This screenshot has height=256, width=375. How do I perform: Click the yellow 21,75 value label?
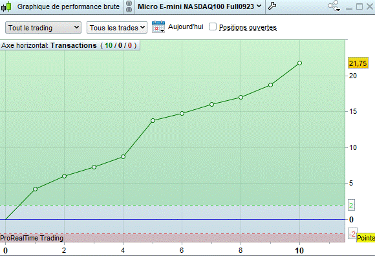coord(358,63)
